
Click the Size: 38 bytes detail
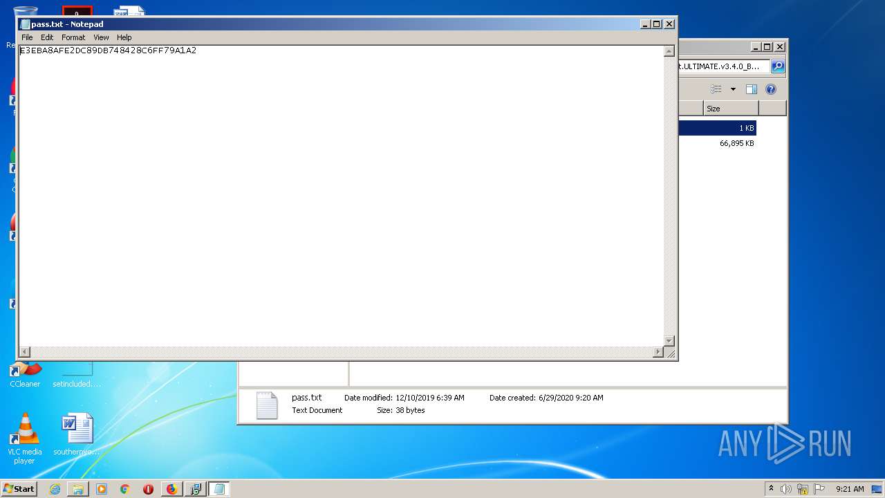(401, 410)
